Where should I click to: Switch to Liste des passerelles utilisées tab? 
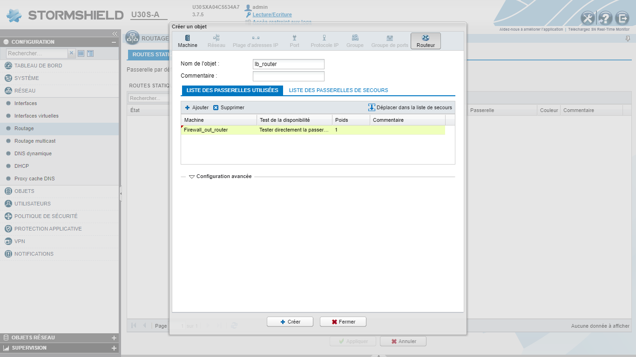pos(232,90)
